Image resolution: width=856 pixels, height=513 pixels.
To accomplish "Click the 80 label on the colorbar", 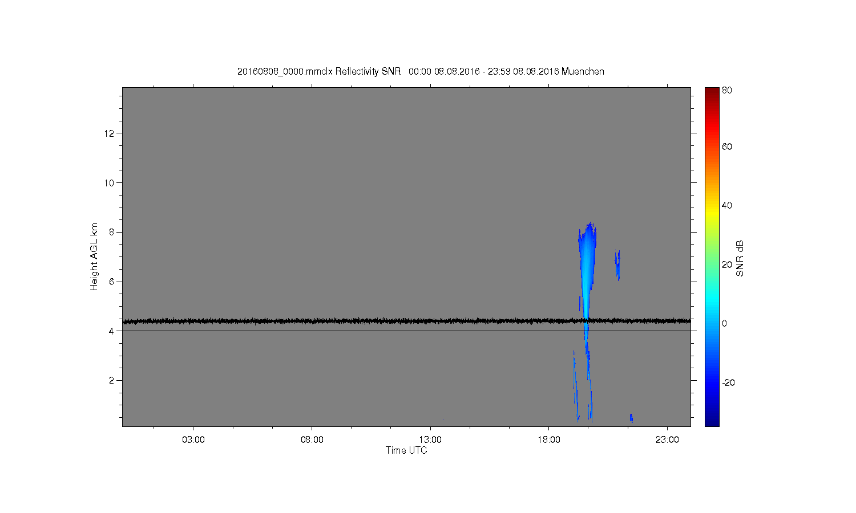I will click(x=727, y=90).
